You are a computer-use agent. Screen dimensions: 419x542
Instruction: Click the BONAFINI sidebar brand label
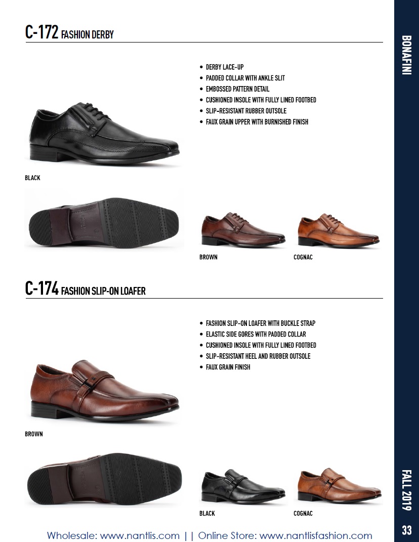(x=406, y=55)
